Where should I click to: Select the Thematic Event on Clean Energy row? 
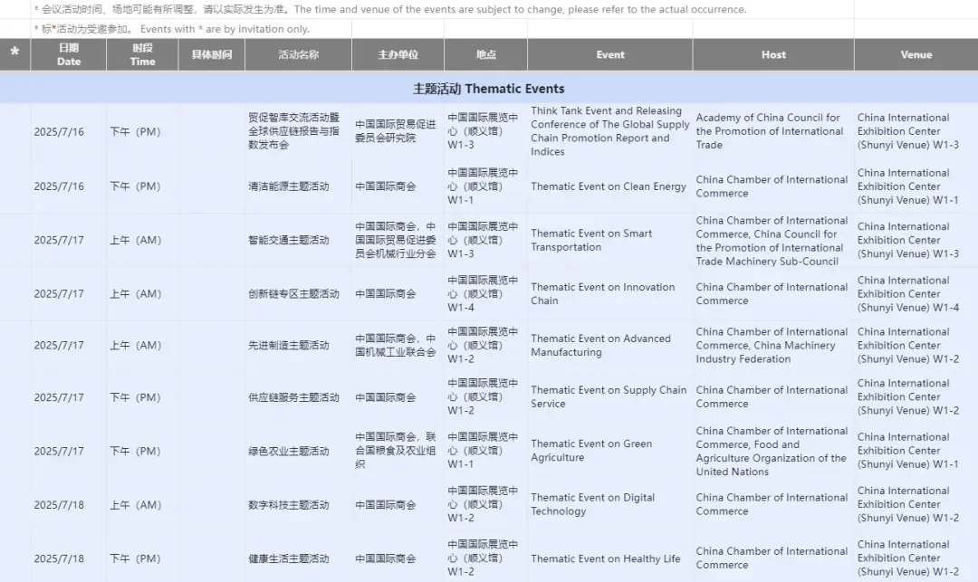607,186
